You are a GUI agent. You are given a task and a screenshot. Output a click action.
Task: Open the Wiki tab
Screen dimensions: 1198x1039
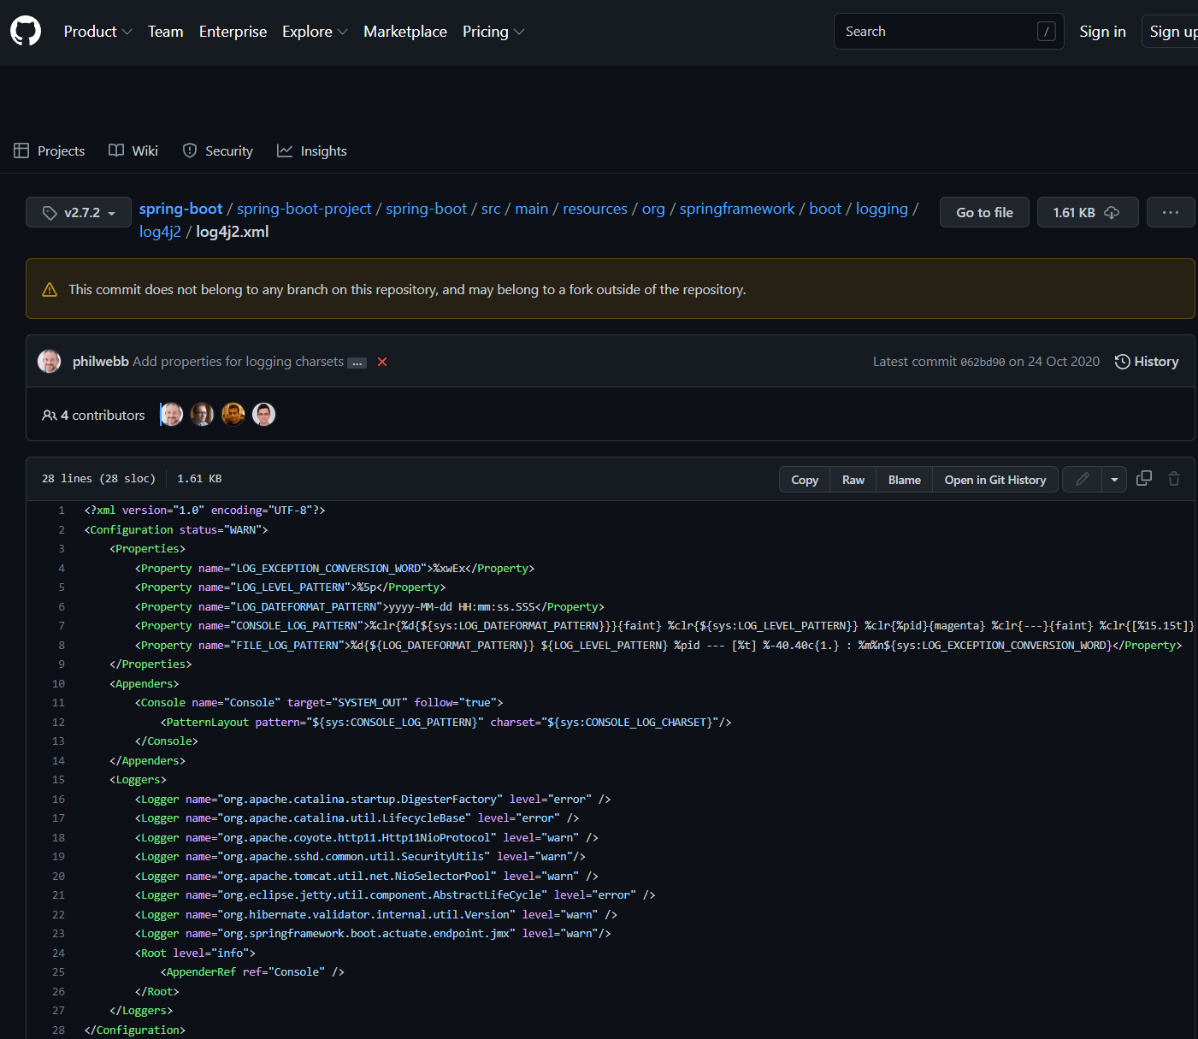[x=133, y=151]
